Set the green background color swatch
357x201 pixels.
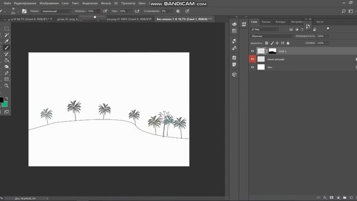(x=5, y=104)
